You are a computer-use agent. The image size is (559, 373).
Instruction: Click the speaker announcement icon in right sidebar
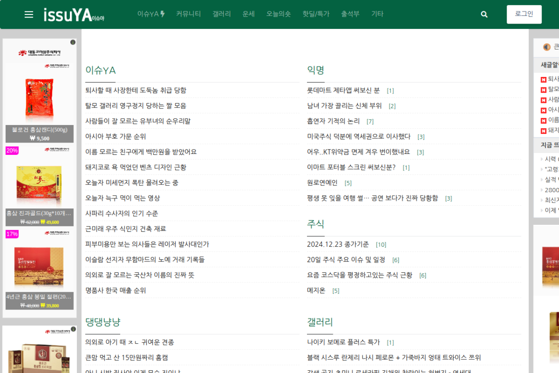tap(546, 47)
